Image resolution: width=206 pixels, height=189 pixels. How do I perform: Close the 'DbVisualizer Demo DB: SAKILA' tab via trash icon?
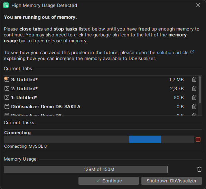(194, 106)
